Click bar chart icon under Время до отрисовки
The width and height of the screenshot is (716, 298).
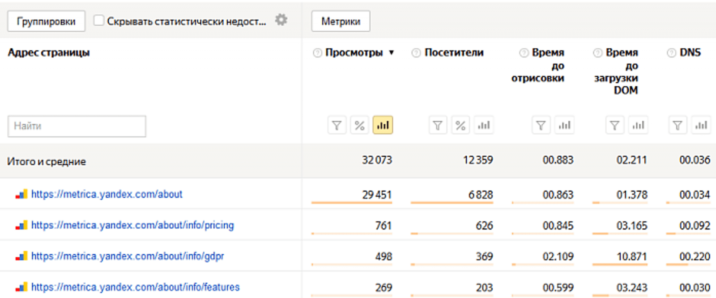tap(564, 126)
